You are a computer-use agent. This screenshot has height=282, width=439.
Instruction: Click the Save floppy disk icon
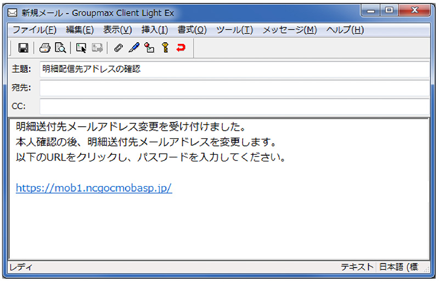tap(23, 48)
